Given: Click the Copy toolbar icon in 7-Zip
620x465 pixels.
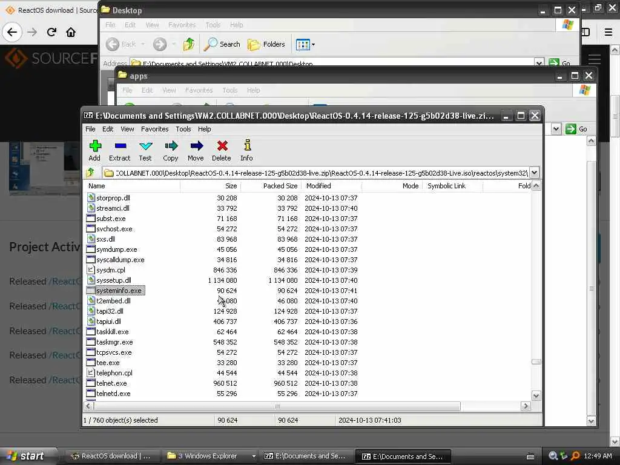Looking at the screenshot, I should pyautogui.click(x=170, y=151).
